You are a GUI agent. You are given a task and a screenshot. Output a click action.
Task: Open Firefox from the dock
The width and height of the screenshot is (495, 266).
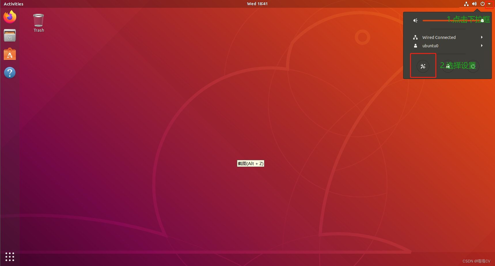click(x=10, y=17)
